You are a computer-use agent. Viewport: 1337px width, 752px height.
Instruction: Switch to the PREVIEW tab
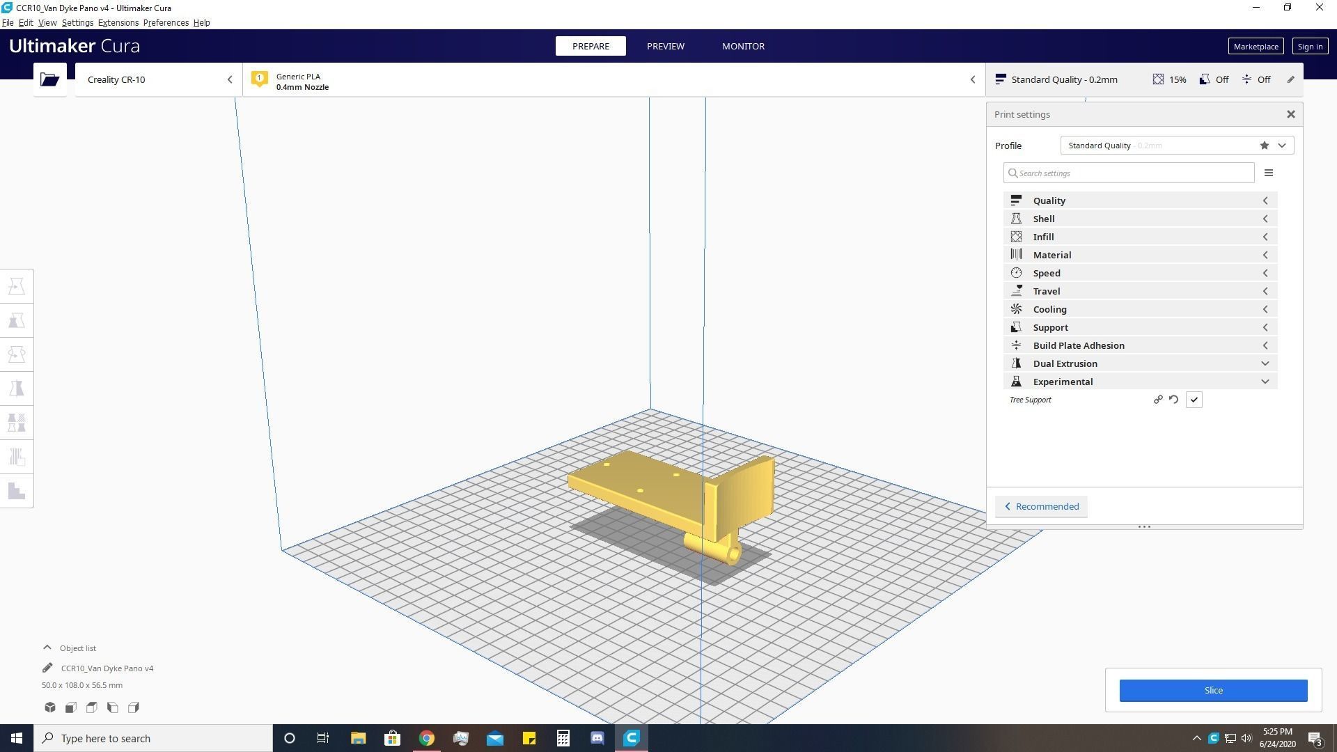click(665, 46)
